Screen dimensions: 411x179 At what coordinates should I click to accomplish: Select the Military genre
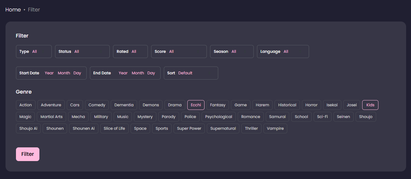[x=101, y=117]
